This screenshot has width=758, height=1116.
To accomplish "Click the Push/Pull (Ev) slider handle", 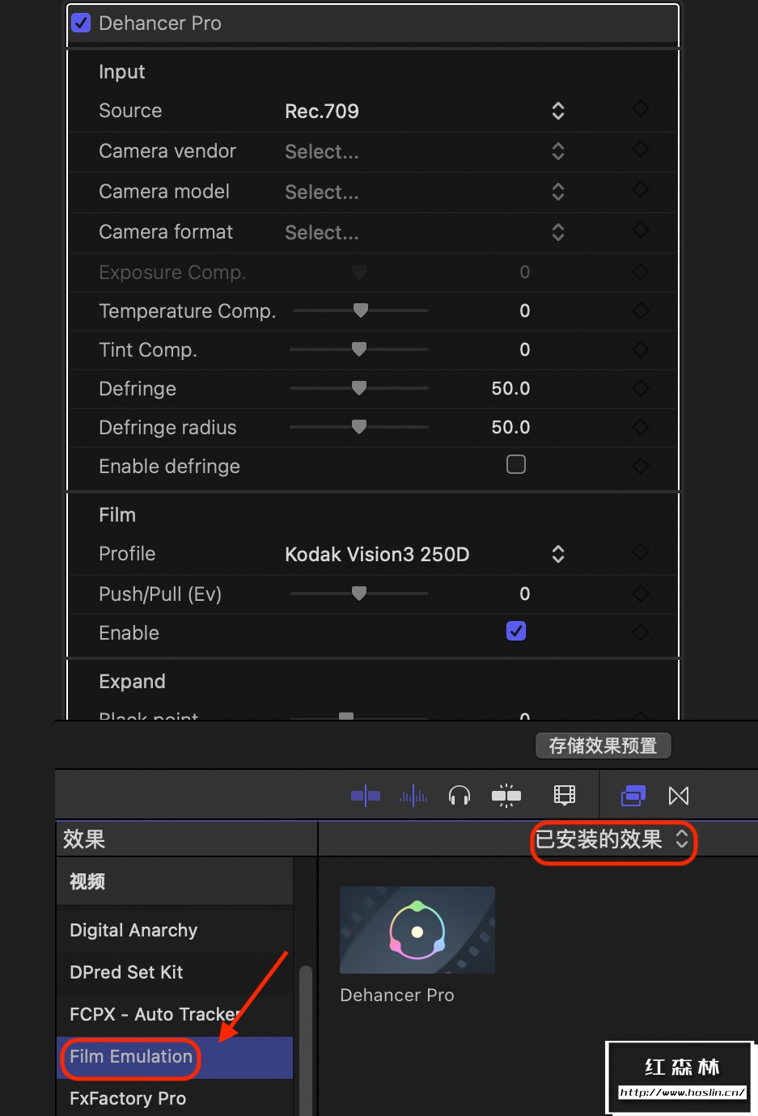I will [x=359, y=593].
